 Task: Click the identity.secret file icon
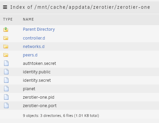[6, 80]
